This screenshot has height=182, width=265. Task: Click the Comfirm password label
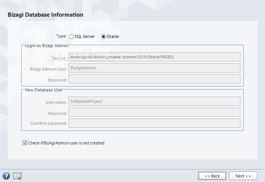48,124
